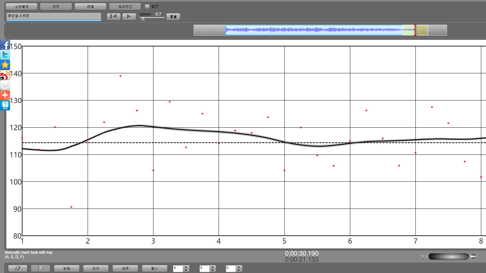Click the yellow star favorites icon

pyautogui.click(x=5, y=65)
